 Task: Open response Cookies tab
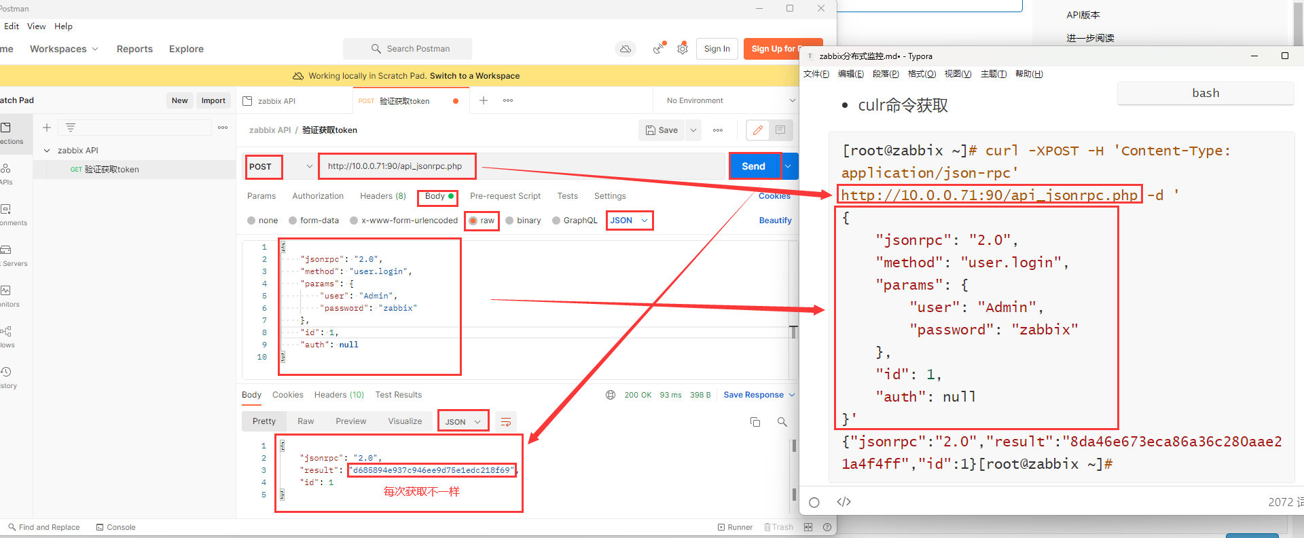[x=288, y=395]
